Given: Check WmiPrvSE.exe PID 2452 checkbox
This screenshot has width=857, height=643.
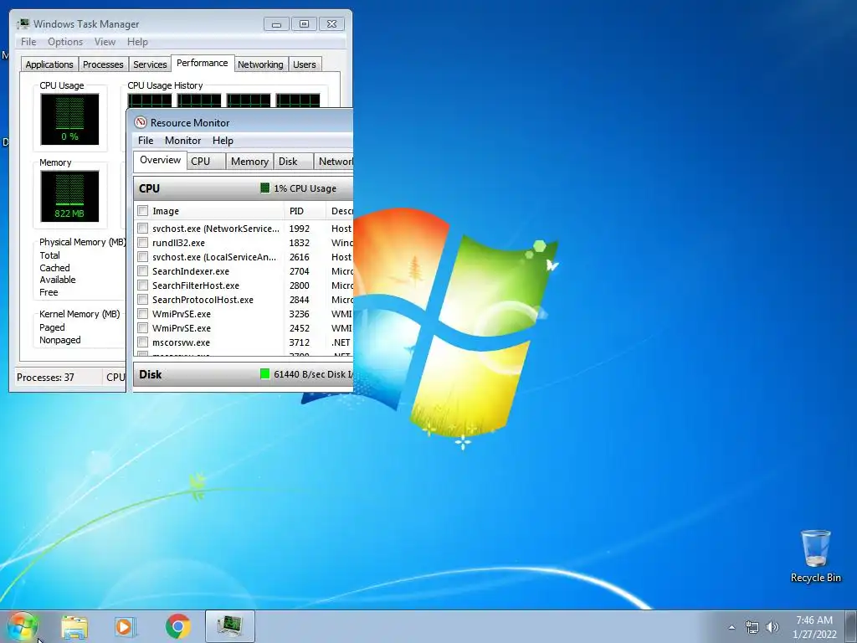Looking at the screenshot, I should pyautogui.click(x=142, y=327).
